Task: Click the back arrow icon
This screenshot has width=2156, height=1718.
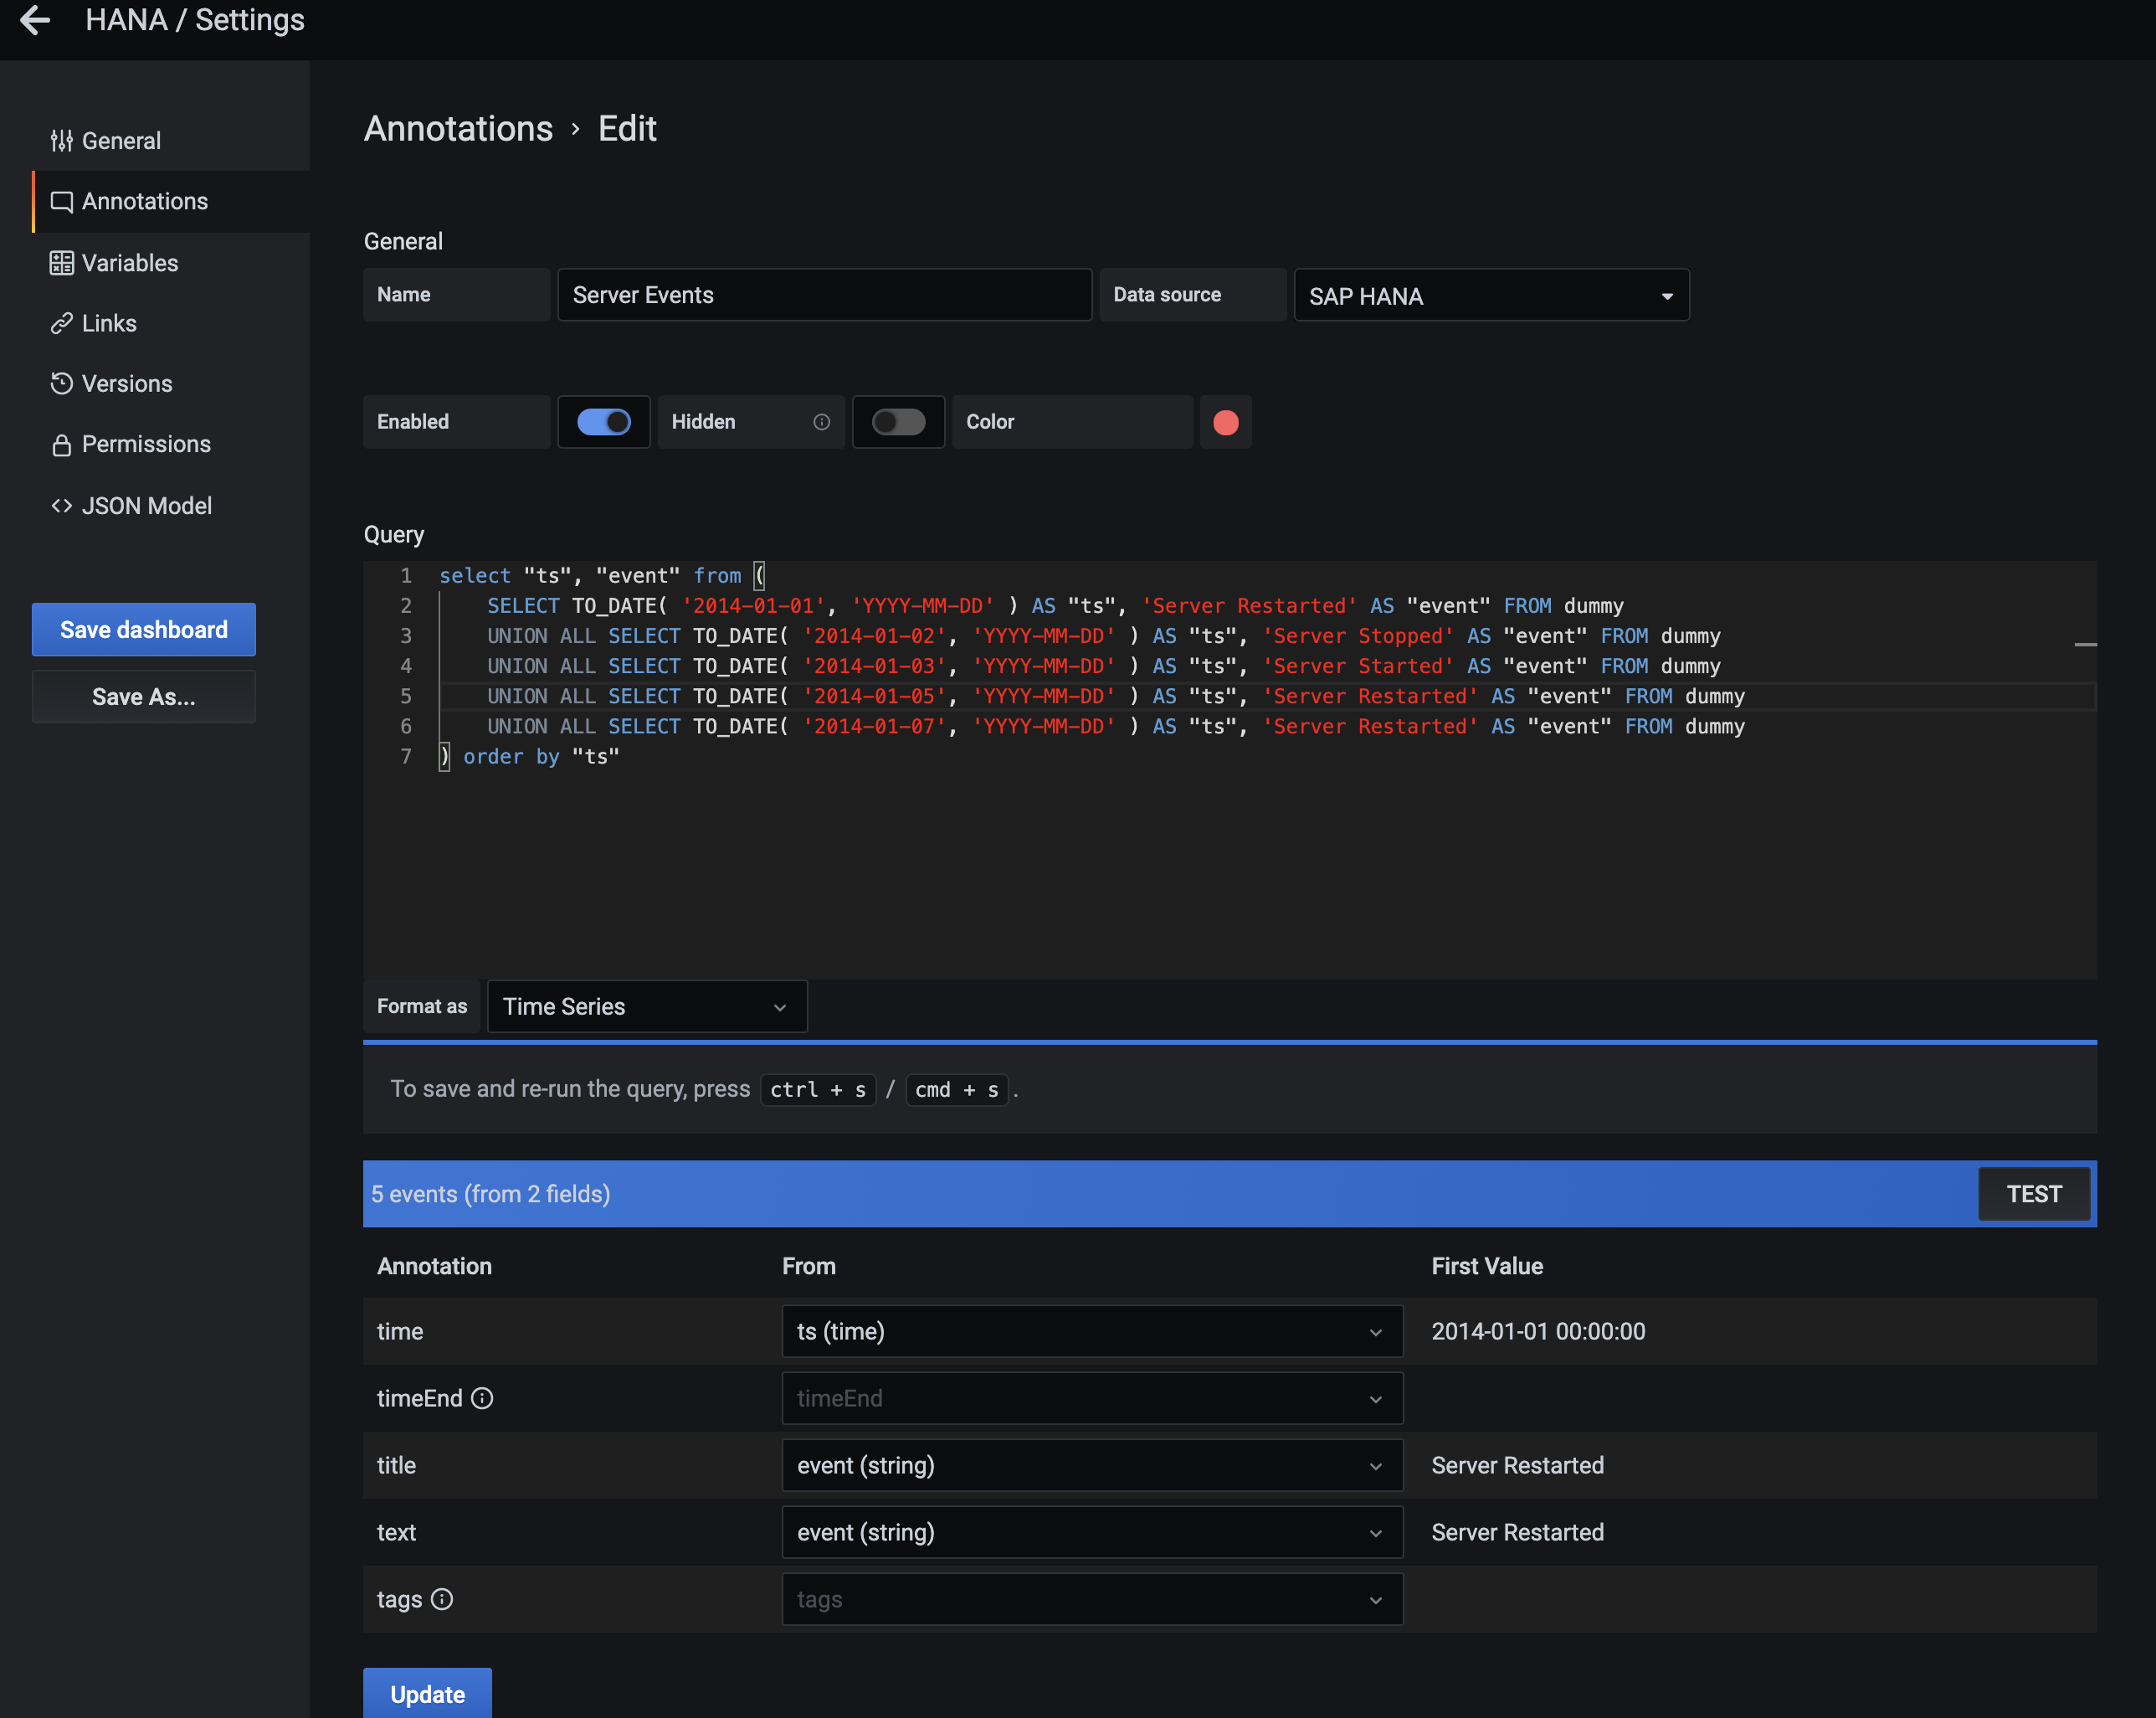Action: 35,20
